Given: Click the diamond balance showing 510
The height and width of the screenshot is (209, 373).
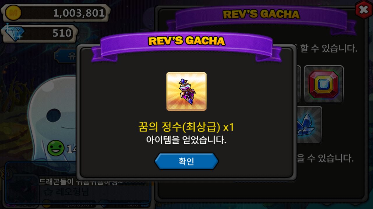Looking at the screenshot, I should [x=62, y=33].
